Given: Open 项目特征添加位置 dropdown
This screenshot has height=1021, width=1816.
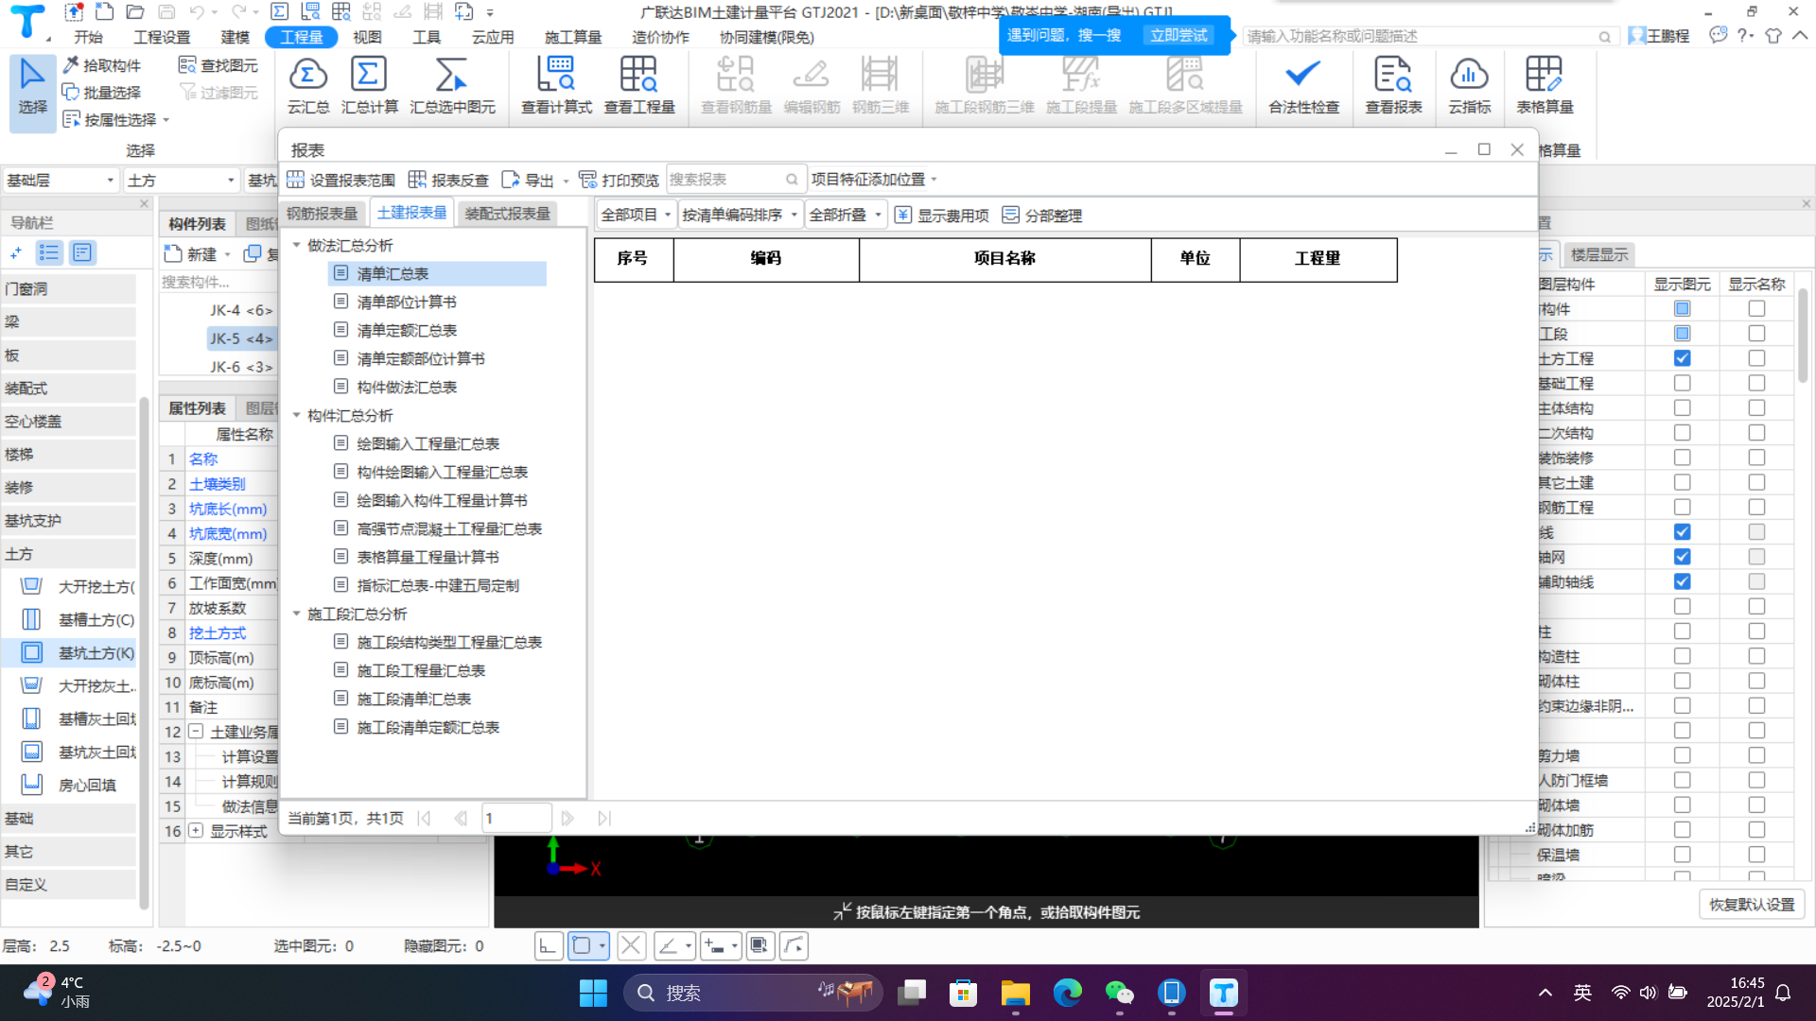Looking at the screenshot, I should 874,180.
